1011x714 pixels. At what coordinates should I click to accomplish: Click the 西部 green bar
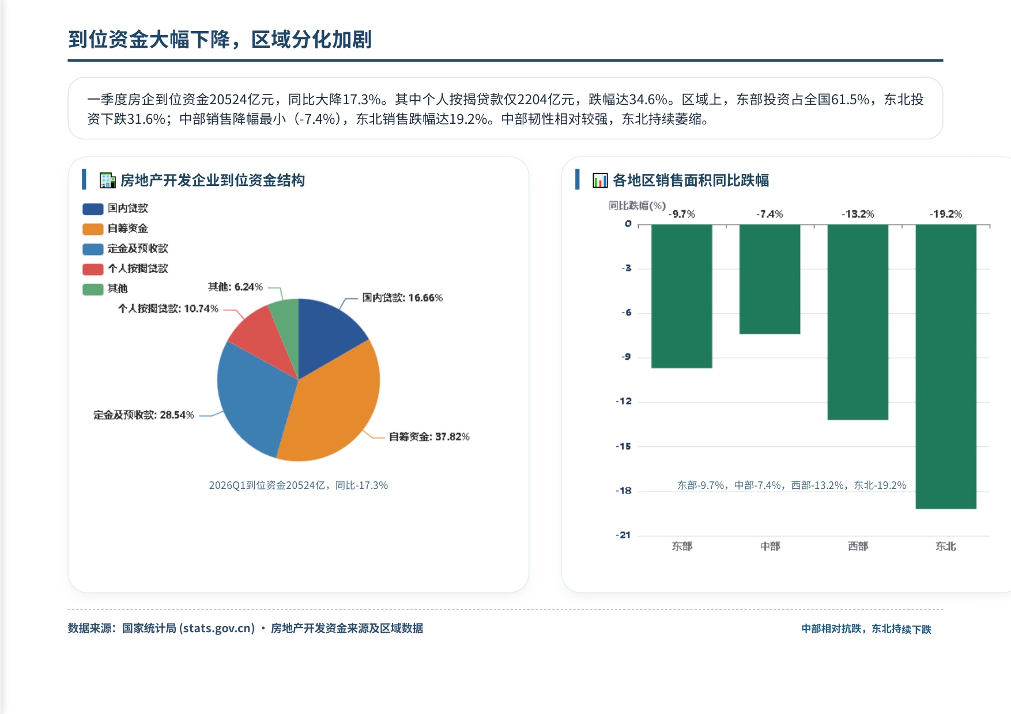[x=858, y=322]
